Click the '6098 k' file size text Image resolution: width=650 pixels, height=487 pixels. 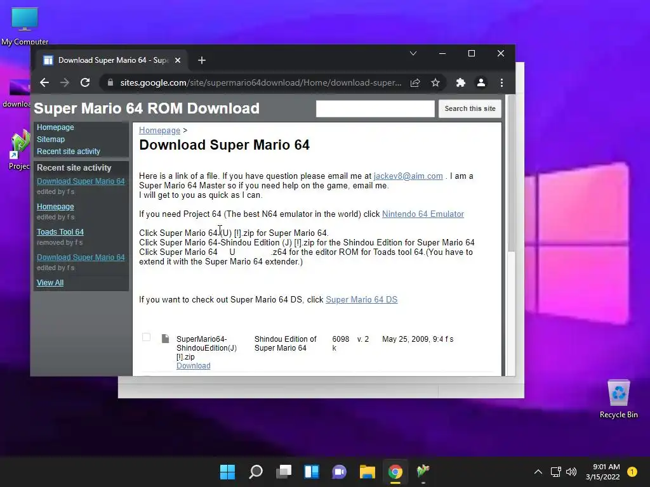point(340,343)
